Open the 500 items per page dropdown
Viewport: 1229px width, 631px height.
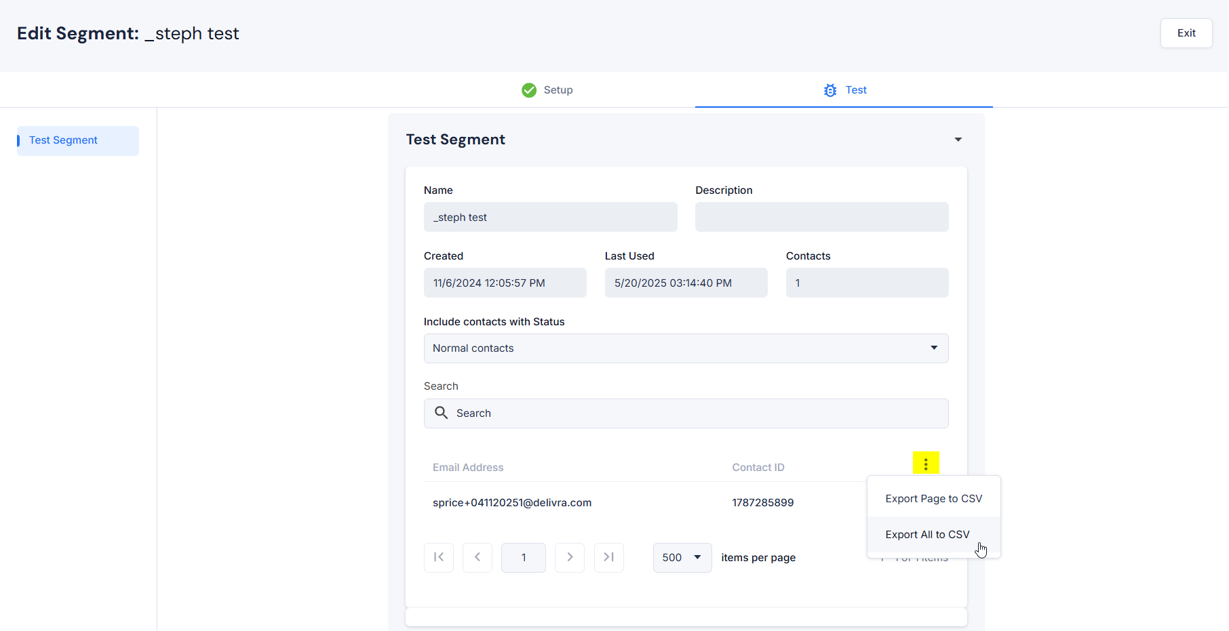[x=682, y=557]
